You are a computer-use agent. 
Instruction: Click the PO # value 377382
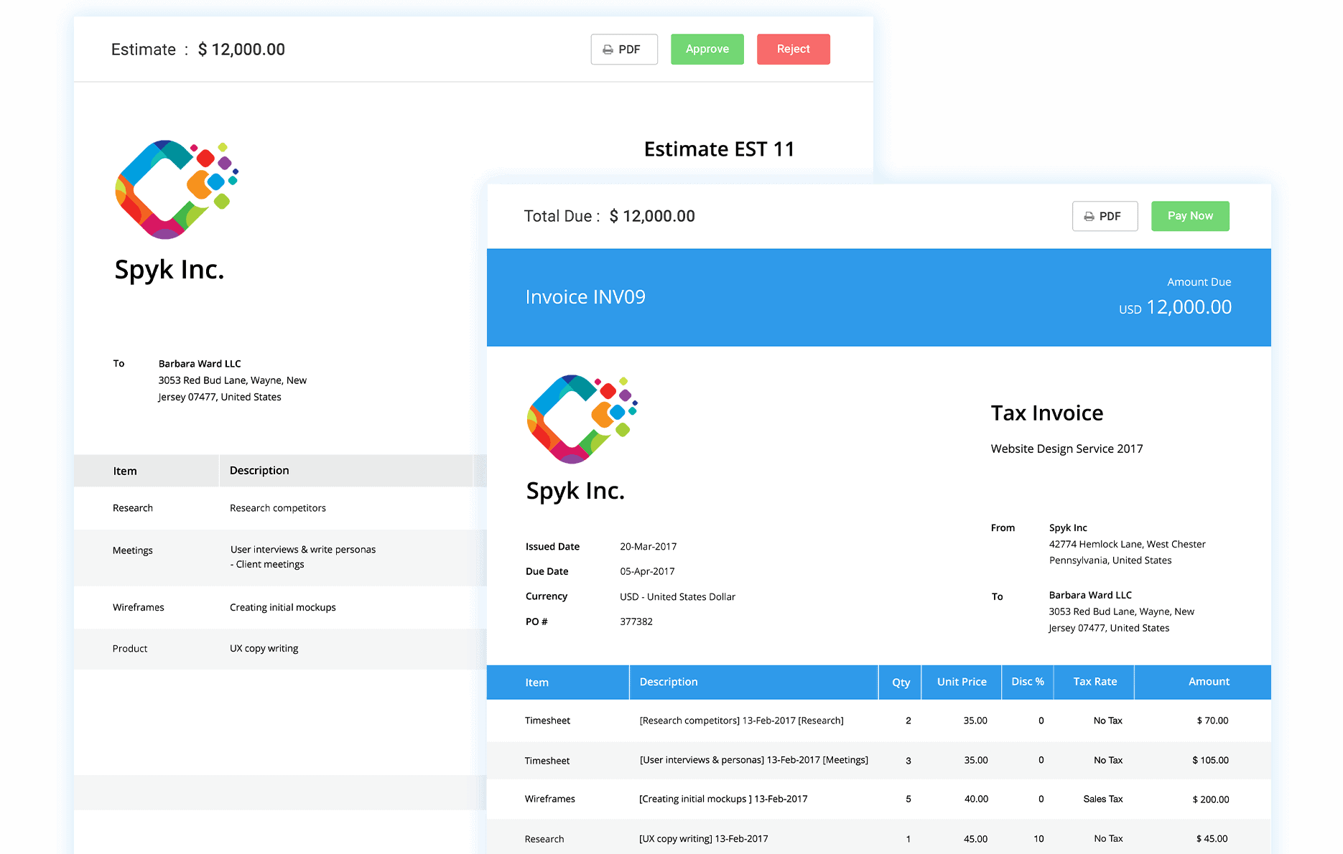[x=636, y=622]
